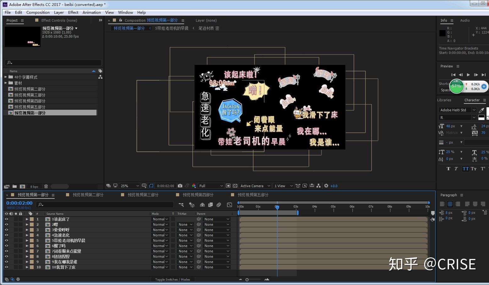Open the Composition menu
Image resolution: width=489 pixels, height=285 pixels.
tap(38, 13)
